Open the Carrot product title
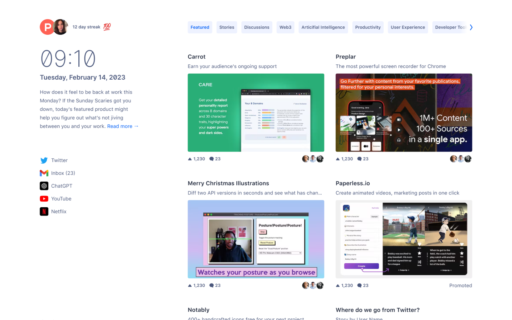 click(197, 57)
